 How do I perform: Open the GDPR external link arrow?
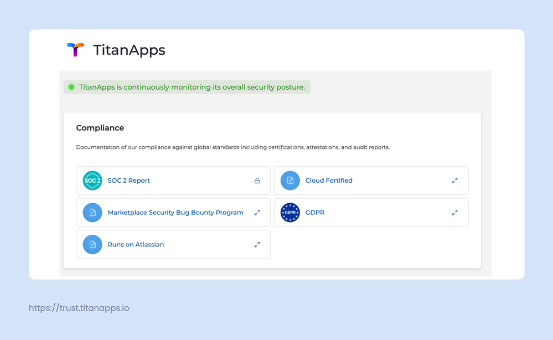coord(455,213)
